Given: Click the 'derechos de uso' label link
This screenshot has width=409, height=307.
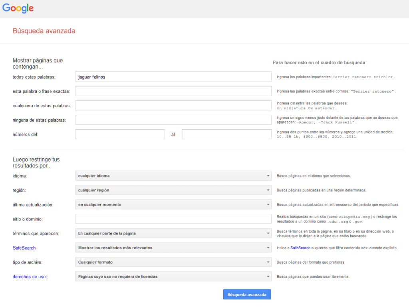Looking at the screenshot, I should point(30,277).
